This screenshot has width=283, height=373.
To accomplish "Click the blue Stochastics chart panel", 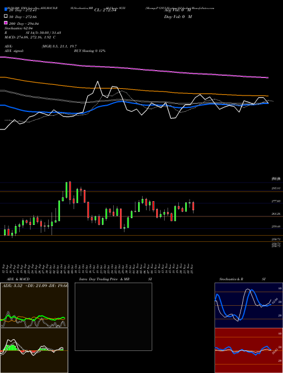I will click(248, 305).
